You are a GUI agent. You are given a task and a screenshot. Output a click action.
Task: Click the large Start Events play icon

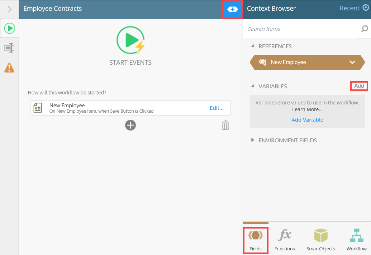click(x=130, y=40)
